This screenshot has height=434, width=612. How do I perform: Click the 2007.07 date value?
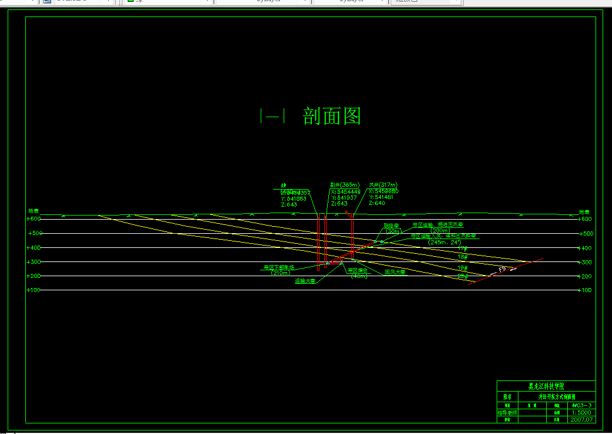pyautogui.click(x=581, y=419)
